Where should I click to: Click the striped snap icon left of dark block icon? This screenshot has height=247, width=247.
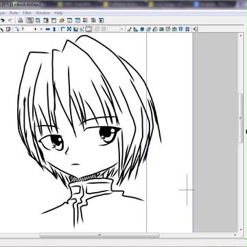tap(155, 30)
